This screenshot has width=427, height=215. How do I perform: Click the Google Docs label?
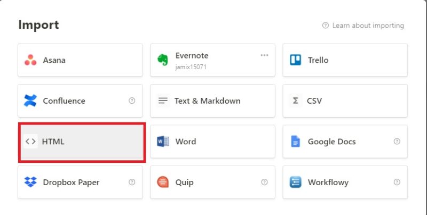pos(331,142)
